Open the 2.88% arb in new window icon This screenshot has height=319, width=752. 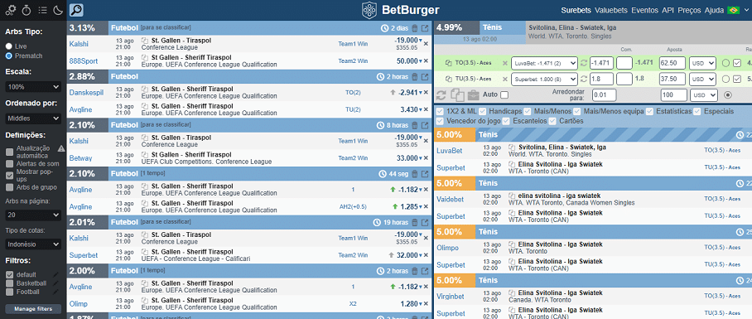tap(425, 77)
